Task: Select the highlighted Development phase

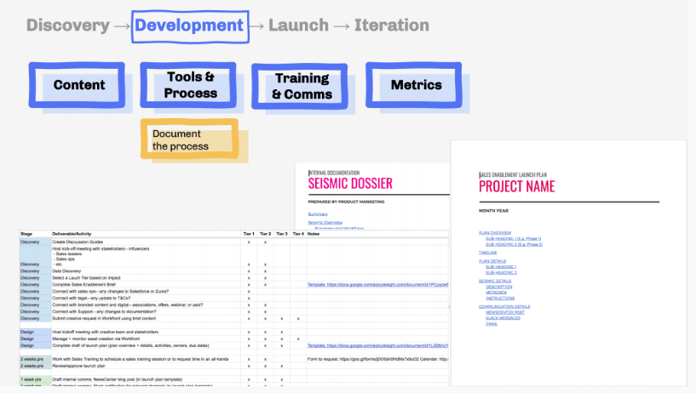Action: 190,26
